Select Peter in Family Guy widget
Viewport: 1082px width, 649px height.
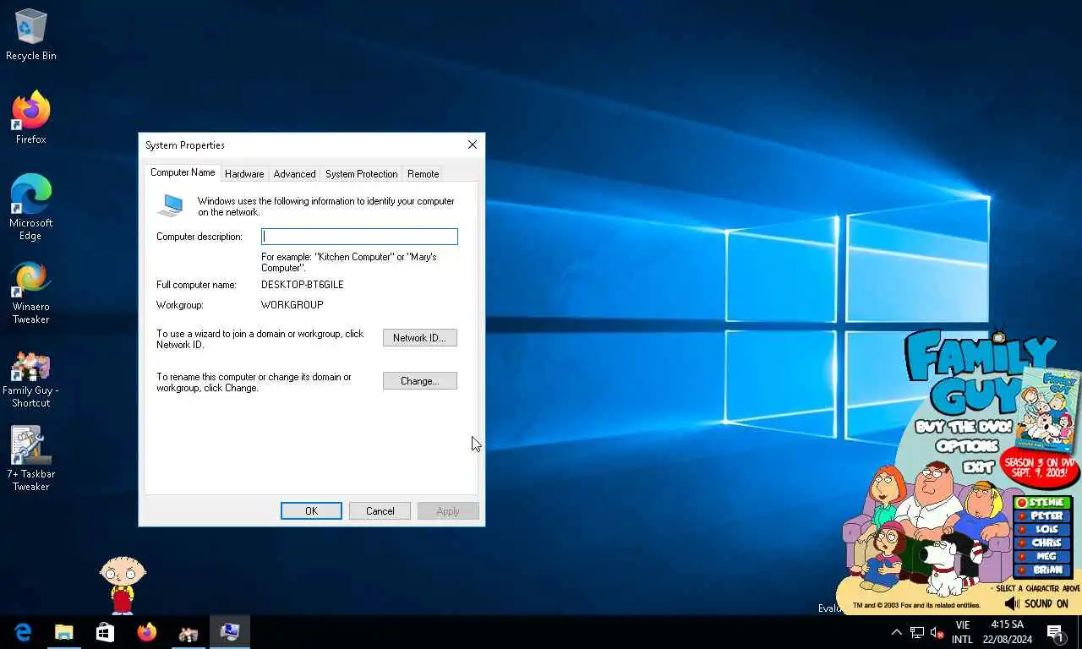tap(1043, 516)
